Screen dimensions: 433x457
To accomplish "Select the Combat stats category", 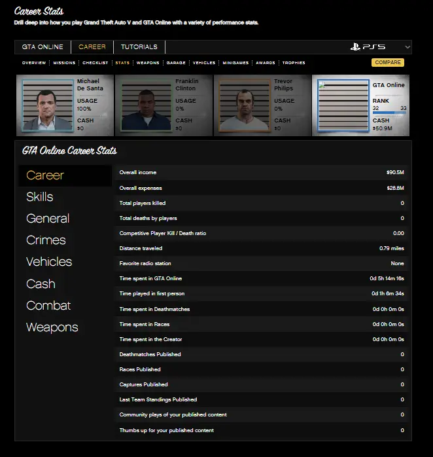I will 48,306.
